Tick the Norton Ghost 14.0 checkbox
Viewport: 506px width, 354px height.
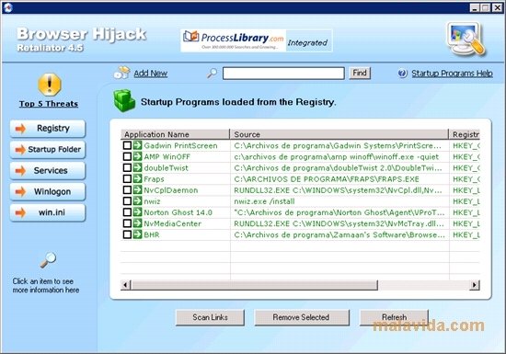point(127,212)
